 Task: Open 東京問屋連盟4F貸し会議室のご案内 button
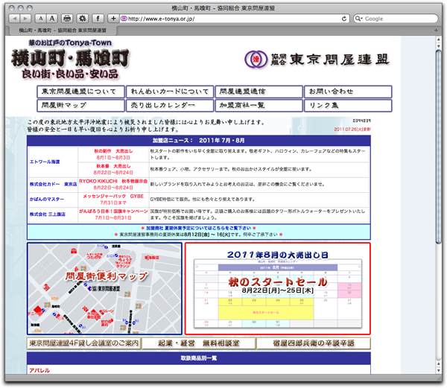click(84, 343)
